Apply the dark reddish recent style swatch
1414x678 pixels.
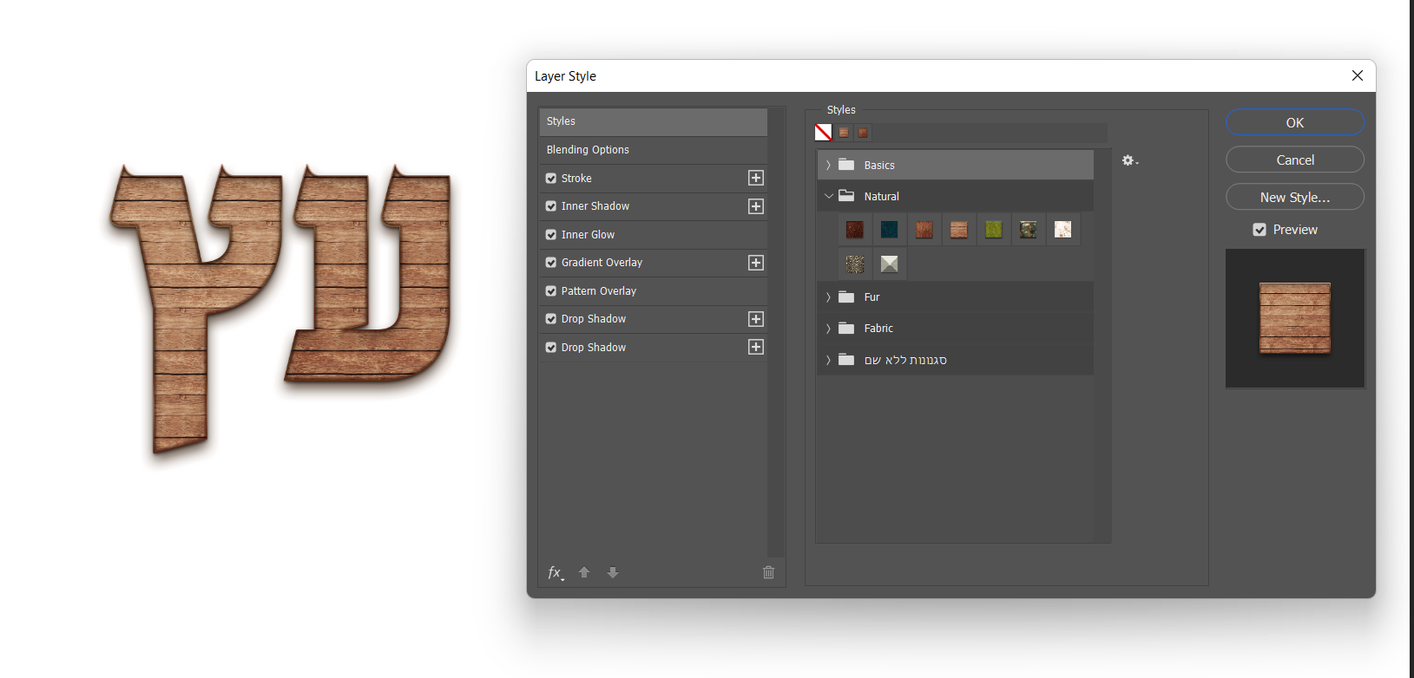click(863, 133)
